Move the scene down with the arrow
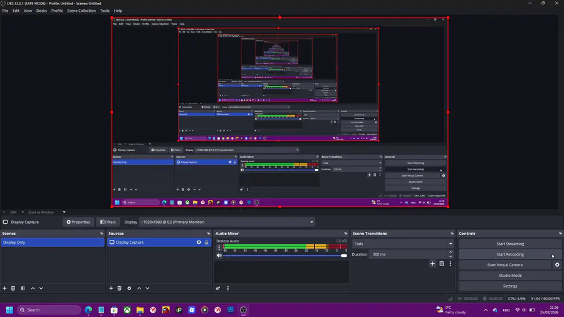The image size is (564, 317). click(x=41, y=288)
